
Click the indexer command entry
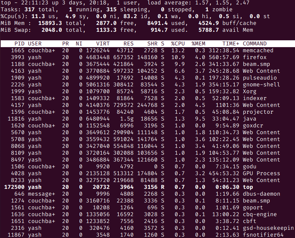click(254, 98)
